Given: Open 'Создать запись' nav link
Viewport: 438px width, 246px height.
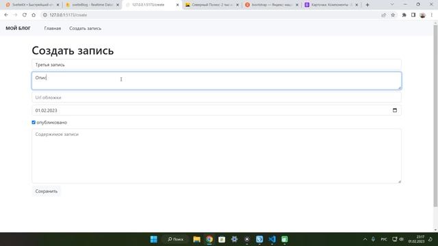Looking at the screenshot, I should click(x=85, y=28).
